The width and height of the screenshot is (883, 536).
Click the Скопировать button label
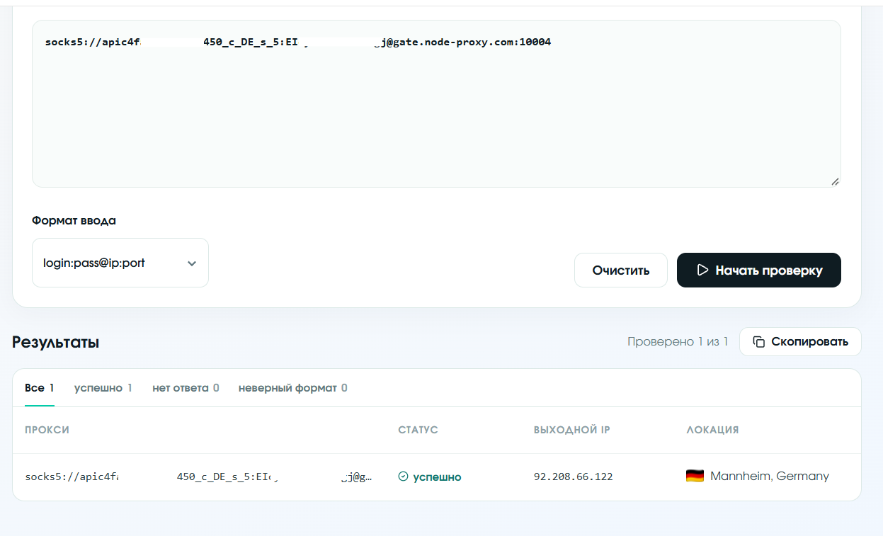point(809,342)
